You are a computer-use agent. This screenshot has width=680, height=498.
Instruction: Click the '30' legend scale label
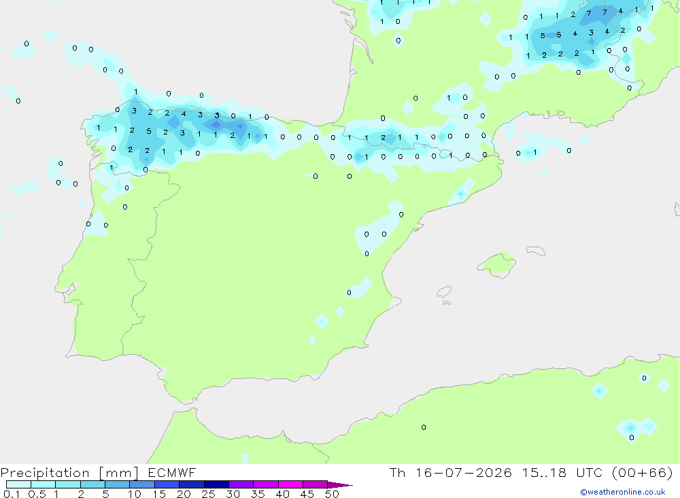(233, 494)
